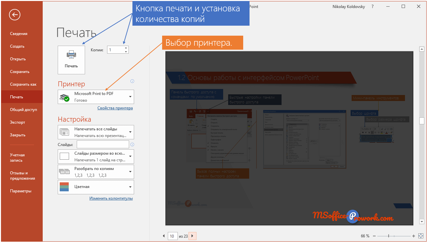The width and height of the screenshot is (428, 243).
Task: Click the current page number field showing 10
Action: click(x=172, y=236)
